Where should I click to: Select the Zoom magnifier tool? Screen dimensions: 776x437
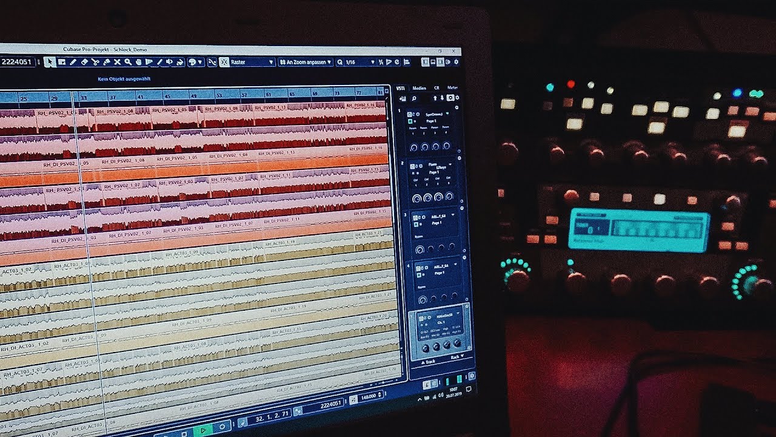[x=128, y=62]
